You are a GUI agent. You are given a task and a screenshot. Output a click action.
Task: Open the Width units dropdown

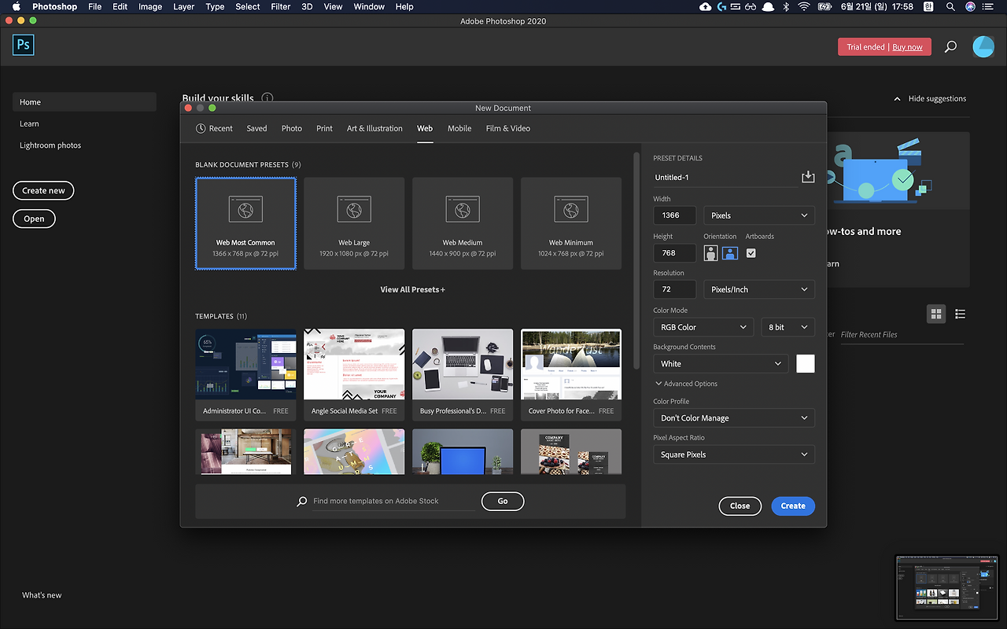click(x=759, y=215)
